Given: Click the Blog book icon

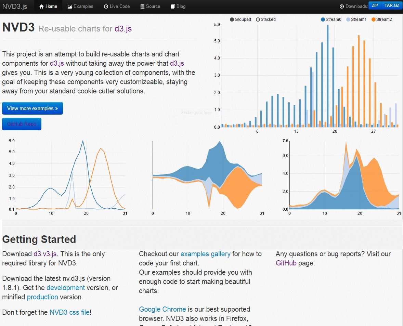Looking at the screenshot, I should point(173,6).
